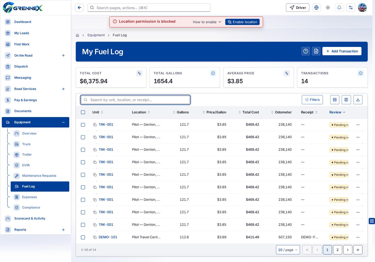This screenshot has height=262, width=375.
Task: Open the 10 / page size dropdown
Action: point(288,250)
